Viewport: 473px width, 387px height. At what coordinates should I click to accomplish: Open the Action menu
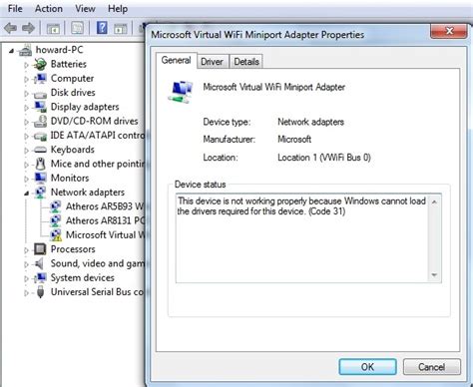point(49,8)
